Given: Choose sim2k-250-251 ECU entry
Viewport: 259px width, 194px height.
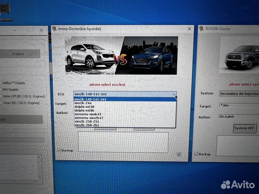Looking at the screenshot, I should click(125, 121).
